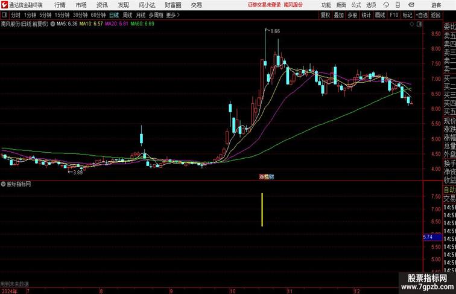Click the 3.89 low price marker
Screen dimensions: 456x294
[x=78, y=172]
